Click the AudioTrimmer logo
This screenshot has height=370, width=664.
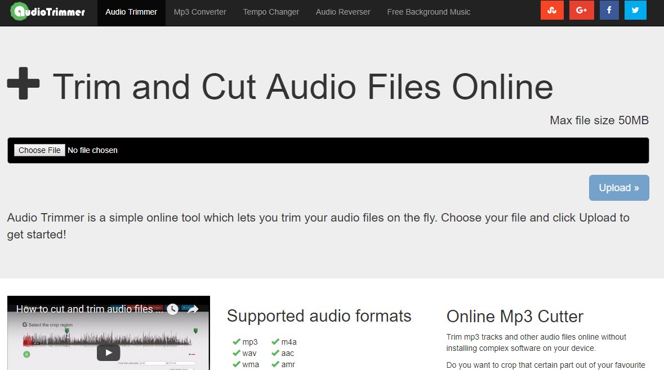pyautogui.click(x=48, y=11)
